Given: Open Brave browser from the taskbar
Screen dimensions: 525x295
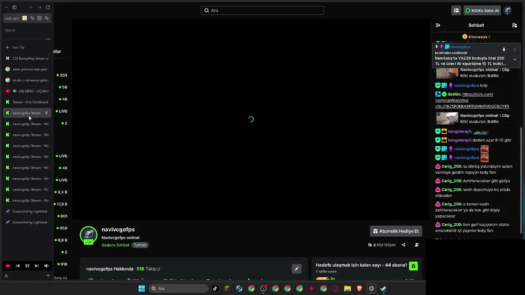Looking at the screenshot, I should point(359,288).
